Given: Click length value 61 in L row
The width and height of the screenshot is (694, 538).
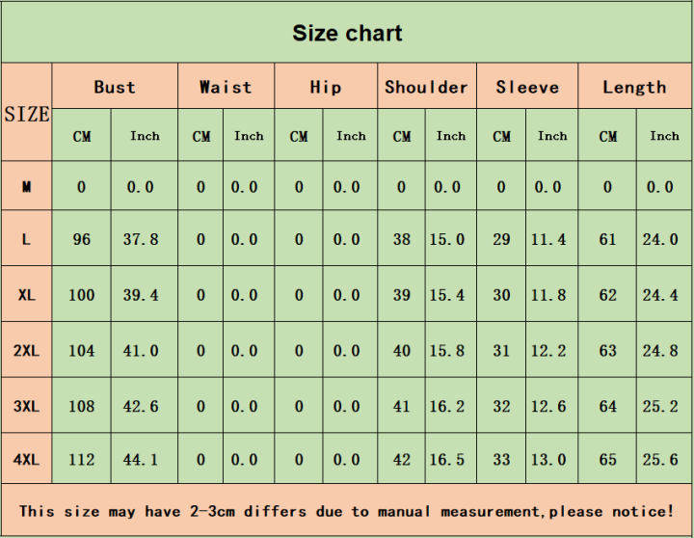Looking at the screenshot, I should 607,239.
